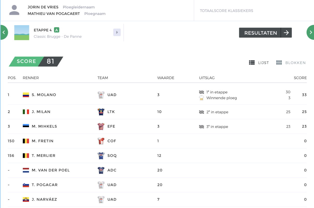Go to next stage with right arrow
This screenshot has height=208, width=314.
tap(310, 32)
